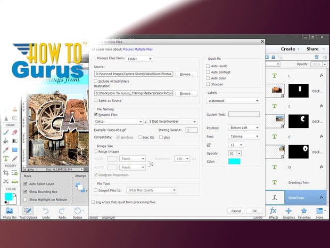Select the Crop tool under Modify
This screenshot has height=248, width=330.
point(6,173)
